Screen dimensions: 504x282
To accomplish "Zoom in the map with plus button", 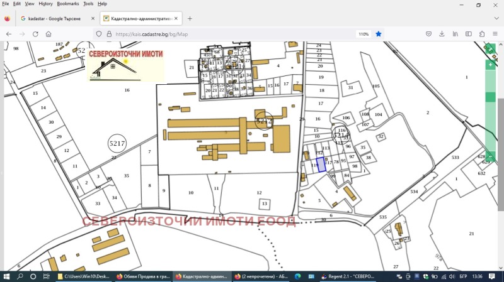I will pos(490,65).
